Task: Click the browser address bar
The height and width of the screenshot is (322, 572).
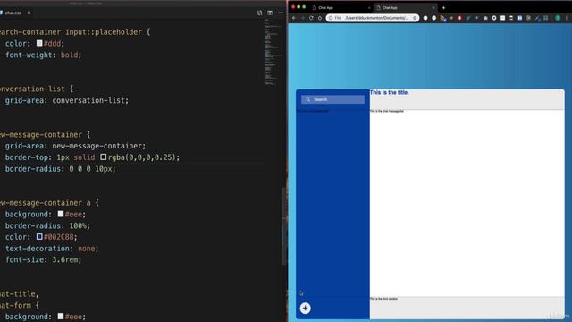Action: [x=373, y=18]
